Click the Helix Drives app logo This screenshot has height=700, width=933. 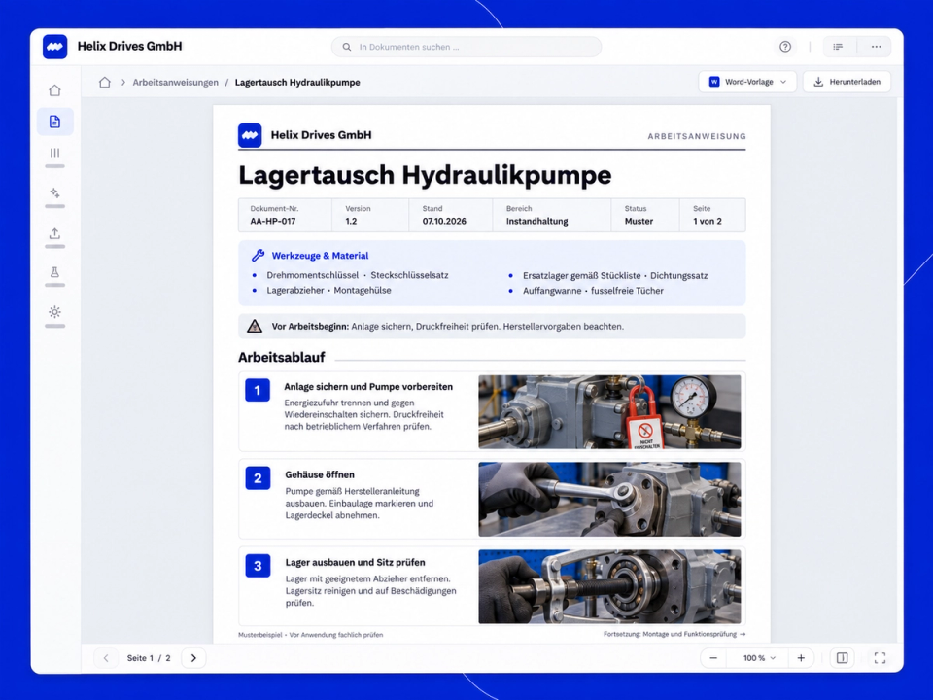54,47
